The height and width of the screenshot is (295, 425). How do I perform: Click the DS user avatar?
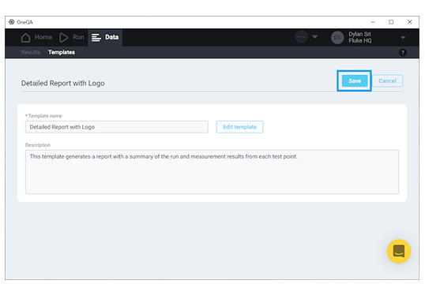[337, 38]
